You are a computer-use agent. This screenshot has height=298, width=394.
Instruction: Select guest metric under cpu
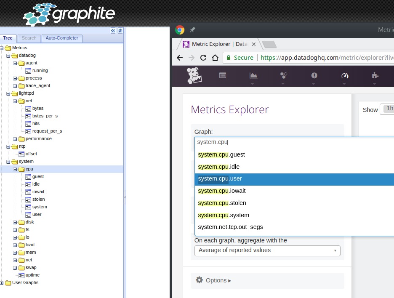pyautogui.click(x=38, y=177)
